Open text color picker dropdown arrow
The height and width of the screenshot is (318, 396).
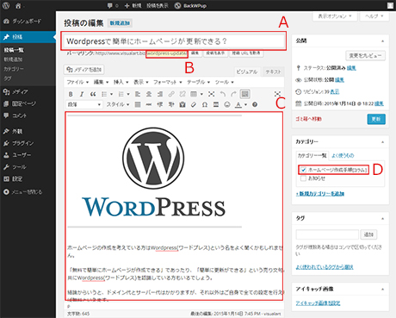(245, 105)
